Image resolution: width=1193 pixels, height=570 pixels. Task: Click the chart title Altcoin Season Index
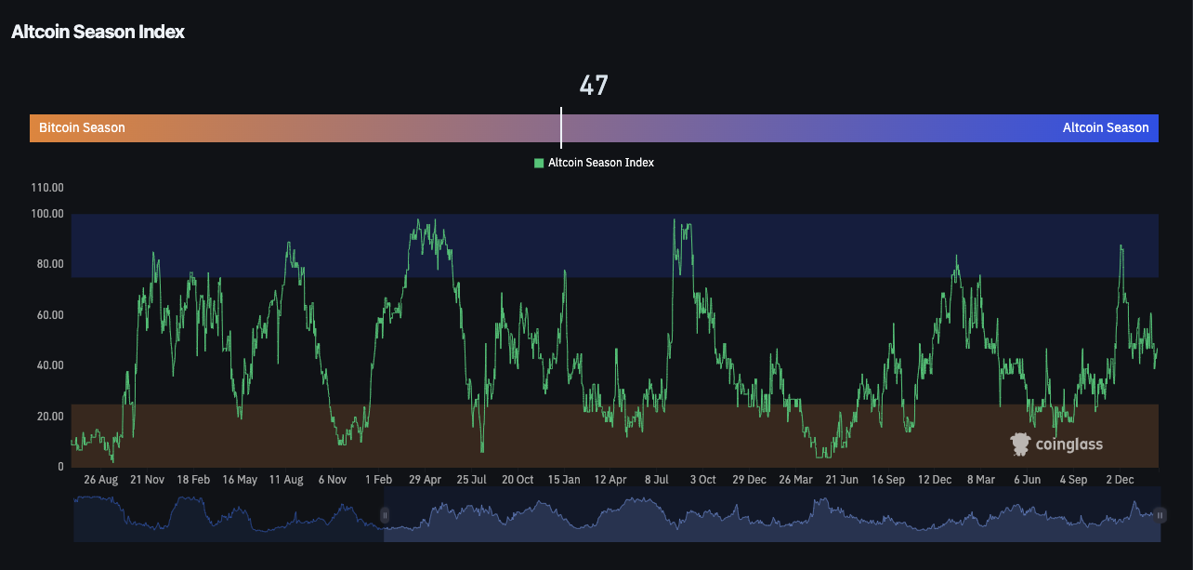[98, 31]
